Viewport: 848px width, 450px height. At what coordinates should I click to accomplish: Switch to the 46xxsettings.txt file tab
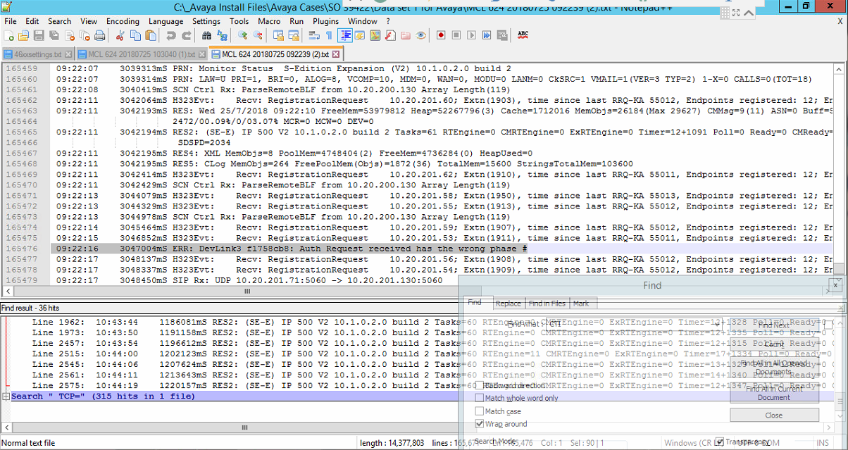[x=38, y=54]
